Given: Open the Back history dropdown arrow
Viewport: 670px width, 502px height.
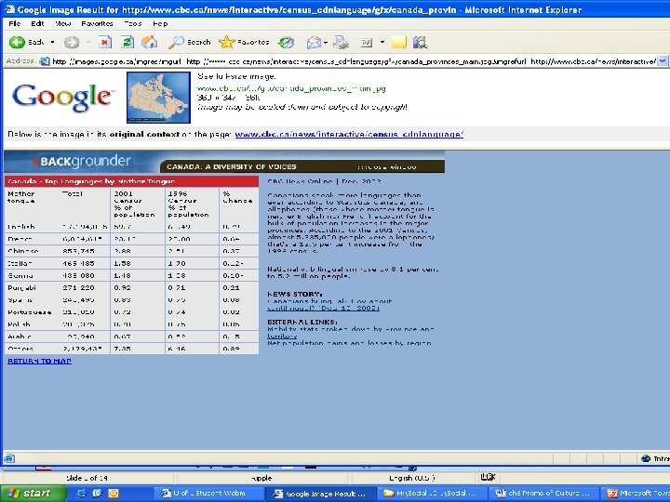Looking at the screenshot, I should click(52, 42).
